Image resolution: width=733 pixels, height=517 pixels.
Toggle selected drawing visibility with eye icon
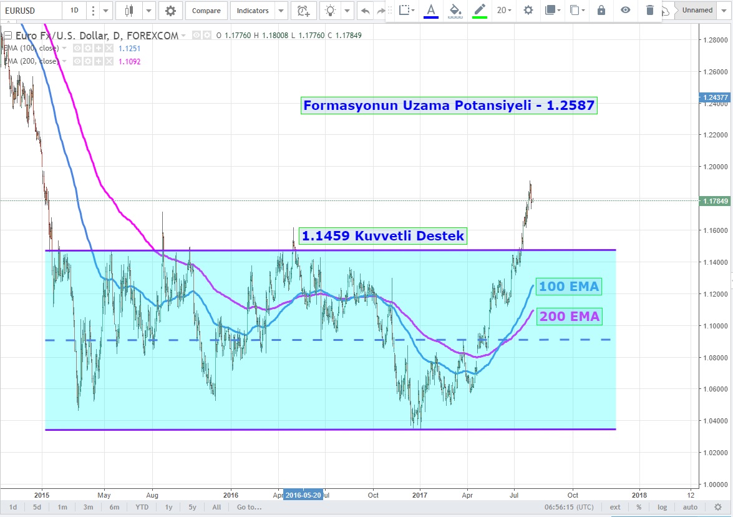pyautogui.click(x=625, y=10)
